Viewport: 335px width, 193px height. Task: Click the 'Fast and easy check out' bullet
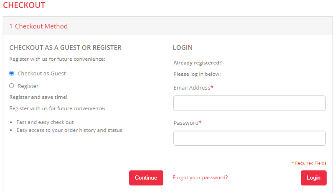[x=45, y=122]
